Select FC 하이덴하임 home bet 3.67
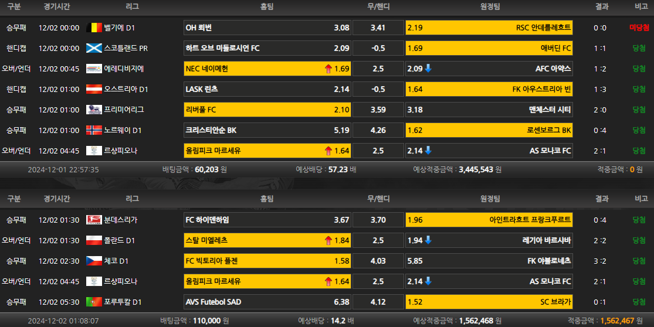654x327 pixels. (267, 220)
